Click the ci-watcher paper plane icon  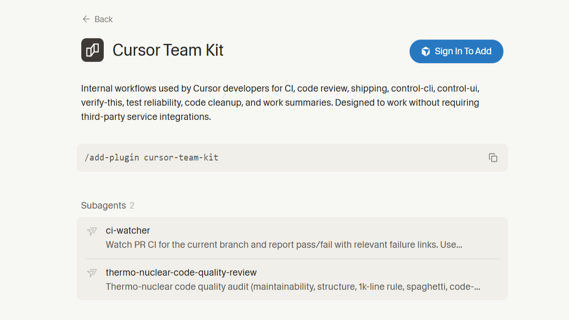coord(92,231)
